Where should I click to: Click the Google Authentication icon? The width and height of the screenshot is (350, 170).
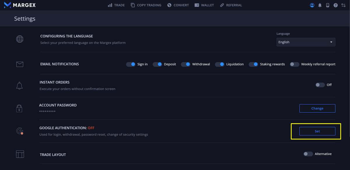[x=20, y=131]
